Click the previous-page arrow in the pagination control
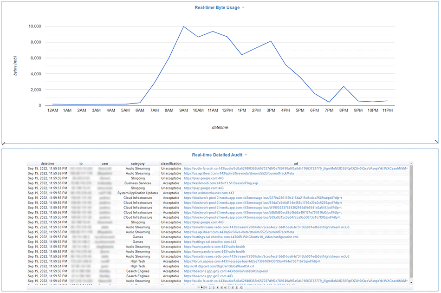This screenshot has height=293, width=441. pyautogui.click(x=199, y=288)
